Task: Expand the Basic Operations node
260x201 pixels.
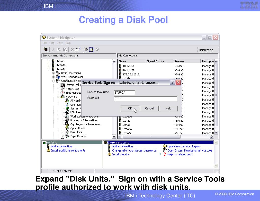Action: tap(53, 73)
